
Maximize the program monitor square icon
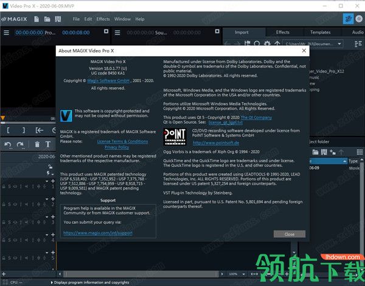[x=106, y=31]
